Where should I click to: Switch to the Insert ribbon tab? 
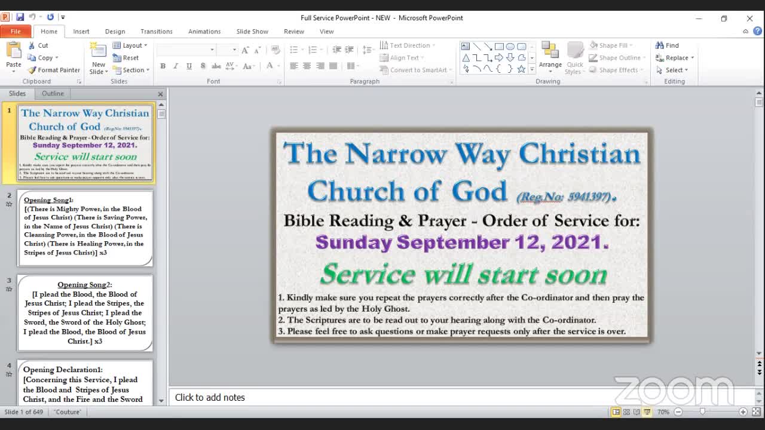[81, 31]
